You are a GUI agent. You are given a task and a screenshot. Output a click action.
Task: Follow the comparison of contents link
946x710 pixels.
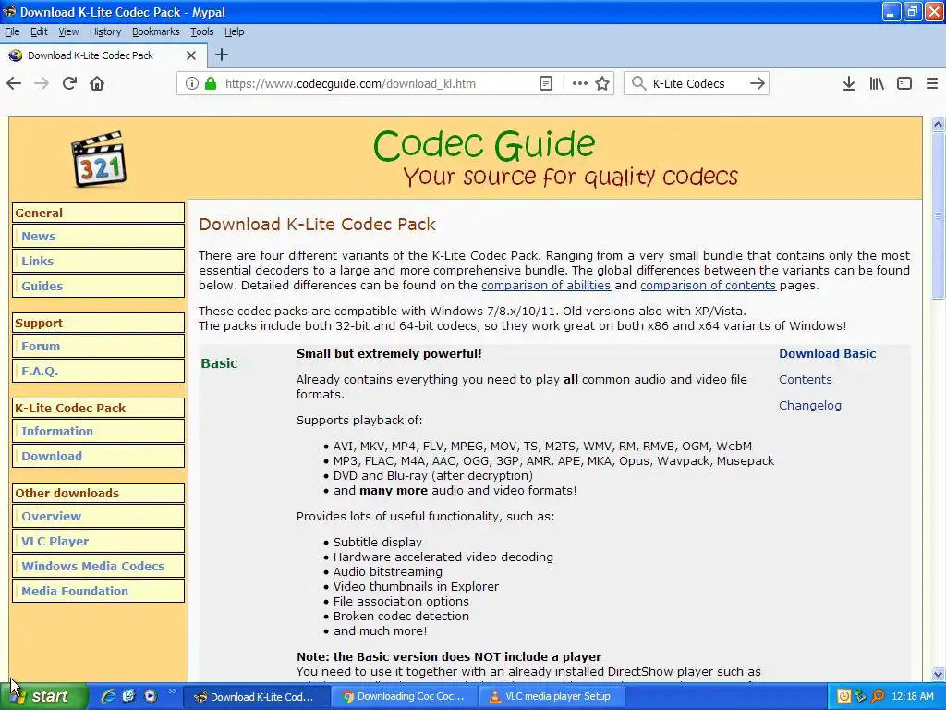coord(708,285)
